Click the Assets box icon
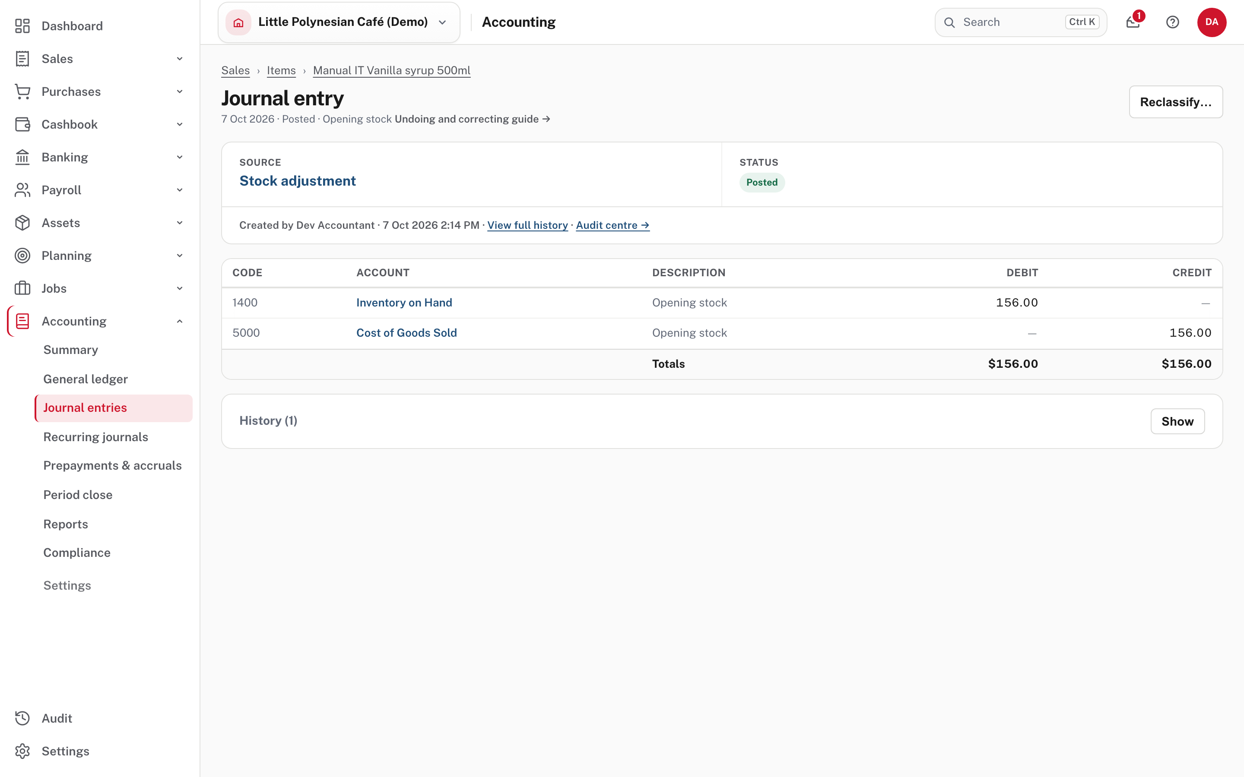The image size is (1244, 777). [22, 222]
